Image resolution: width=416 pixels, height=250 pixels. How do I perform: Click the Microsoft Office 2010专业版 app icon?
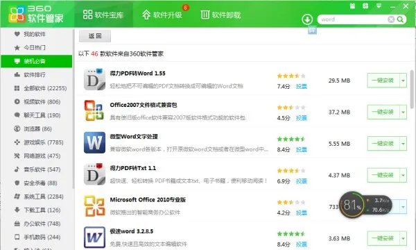[94, 206]
